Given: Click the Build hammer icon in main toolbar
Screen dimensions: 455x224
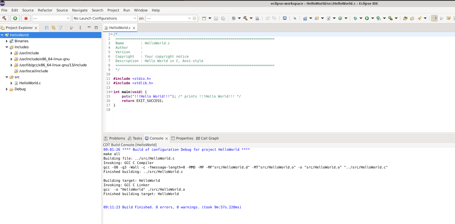Looking at the screenshot, I should click(x=245, y=18).
